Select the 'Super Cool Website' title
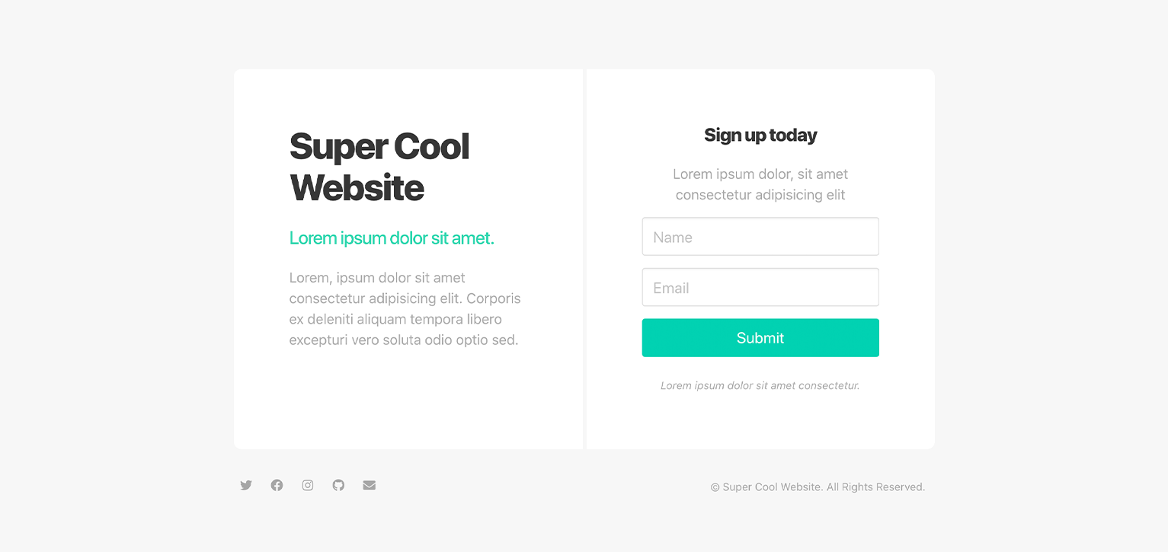Screen dimensions: 1168x552 pos(379,166)
